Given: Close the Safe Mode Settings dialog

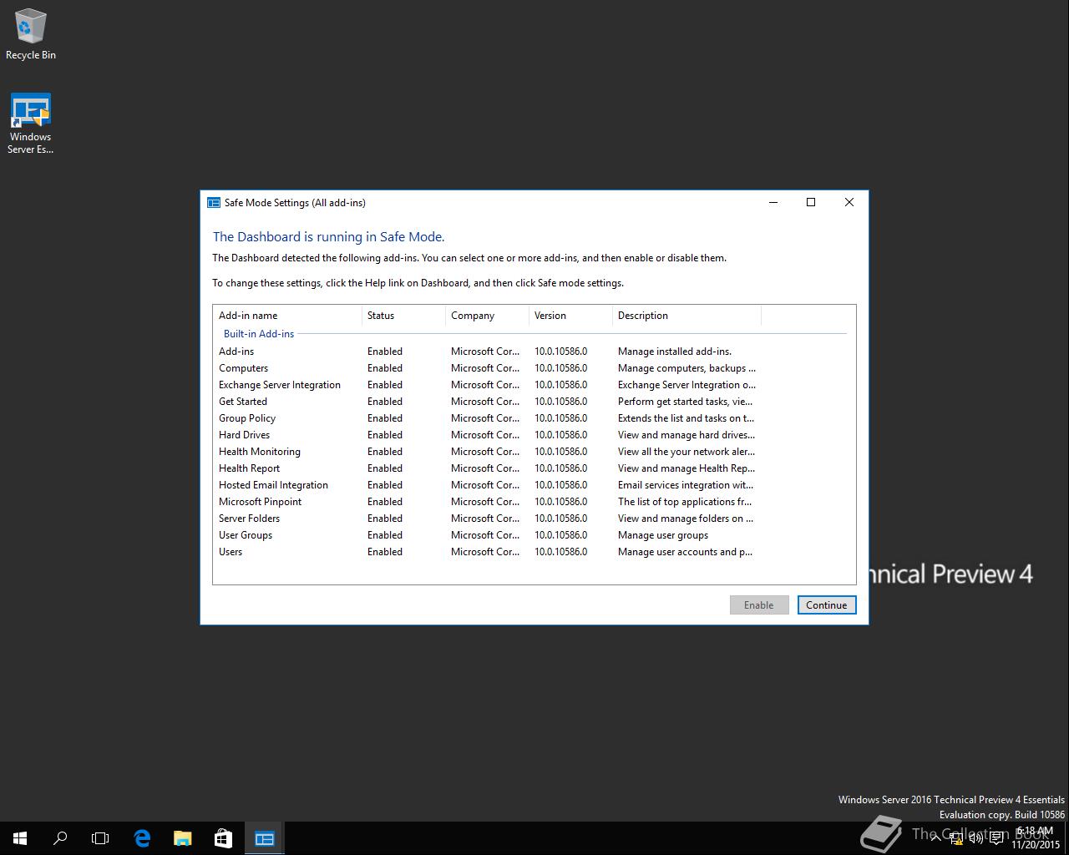Looking at the screenshot, I should pos(849,202).
